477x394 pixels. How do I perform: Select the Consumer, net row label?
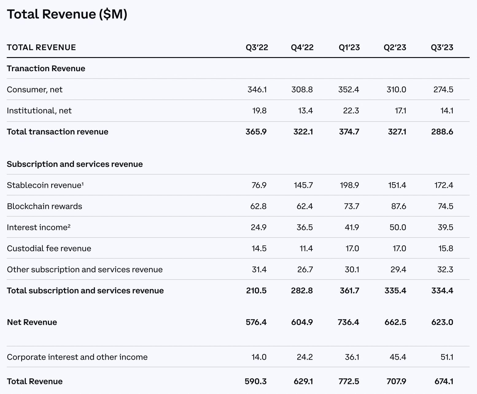coord(34,89)
